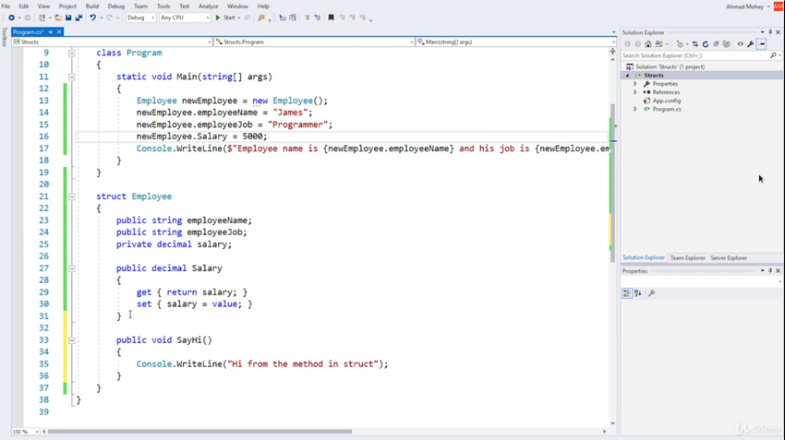
Task: Open the Solution Explorer window options arrow
Action: point(763,32)
